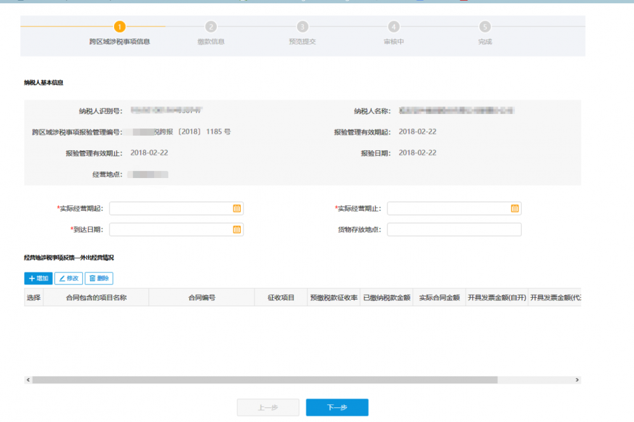
Task: Click step 5 circle 完成
Action: pyautogui.click(x=485, y=27)
